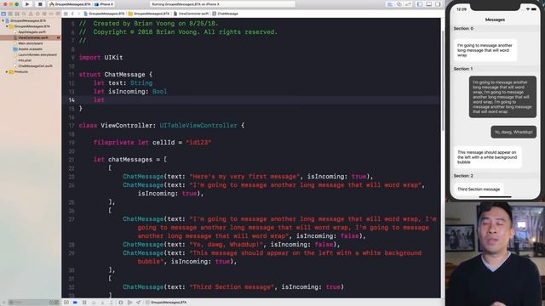The image size is (545, 306).
Task: Switch to the Version editor mode
Action: click(408, 4)
